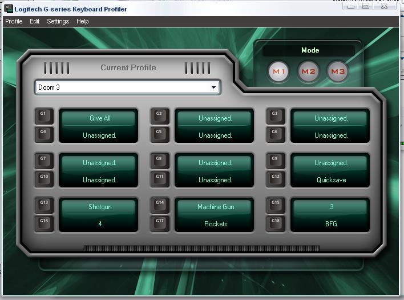Expand the Edit menu

35,21
